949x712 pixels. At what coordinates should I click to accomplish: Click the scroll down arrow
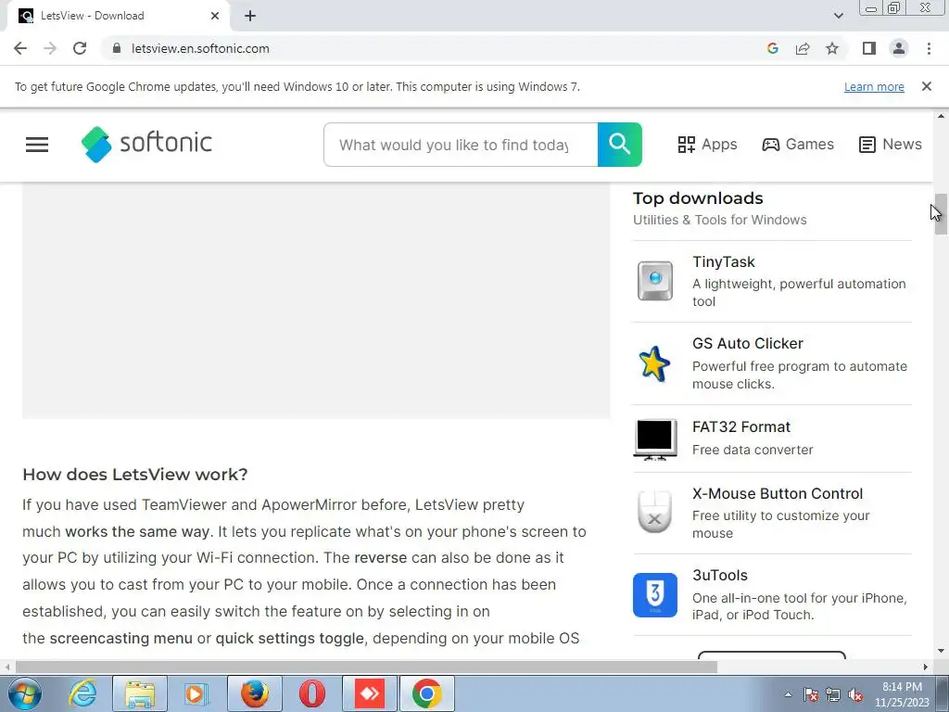[x=940, y=651]
